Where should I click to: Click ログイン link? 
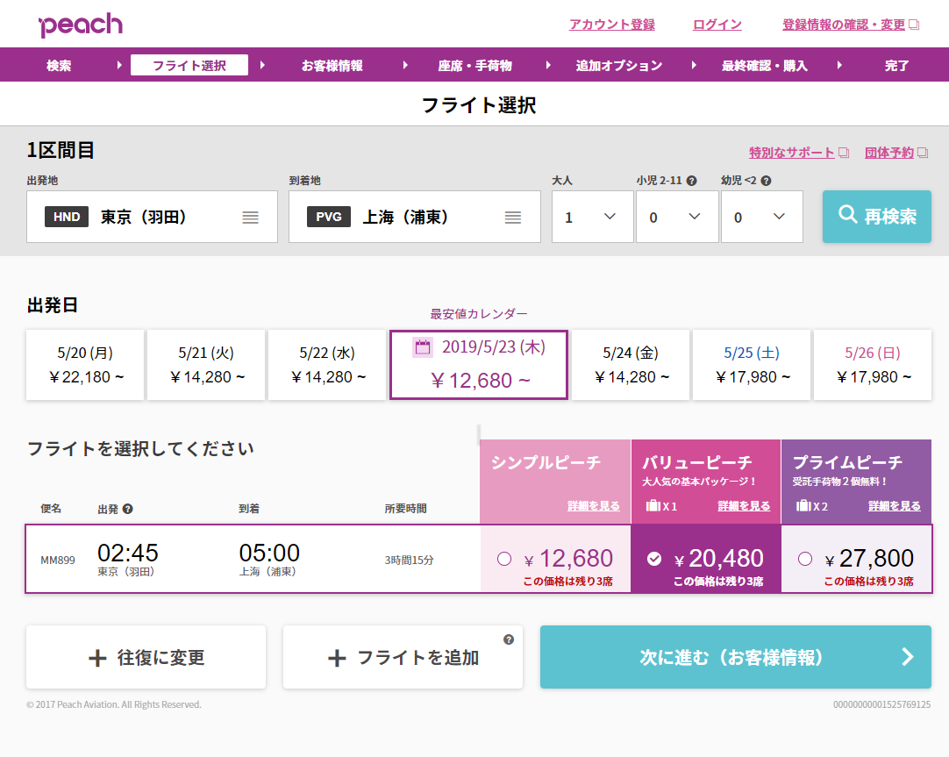pyautogui.click(x=717, y=25)
